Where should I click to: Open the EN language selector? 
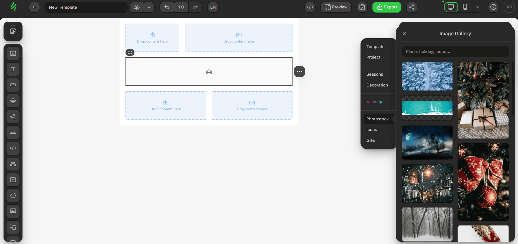tap(213, 7)
